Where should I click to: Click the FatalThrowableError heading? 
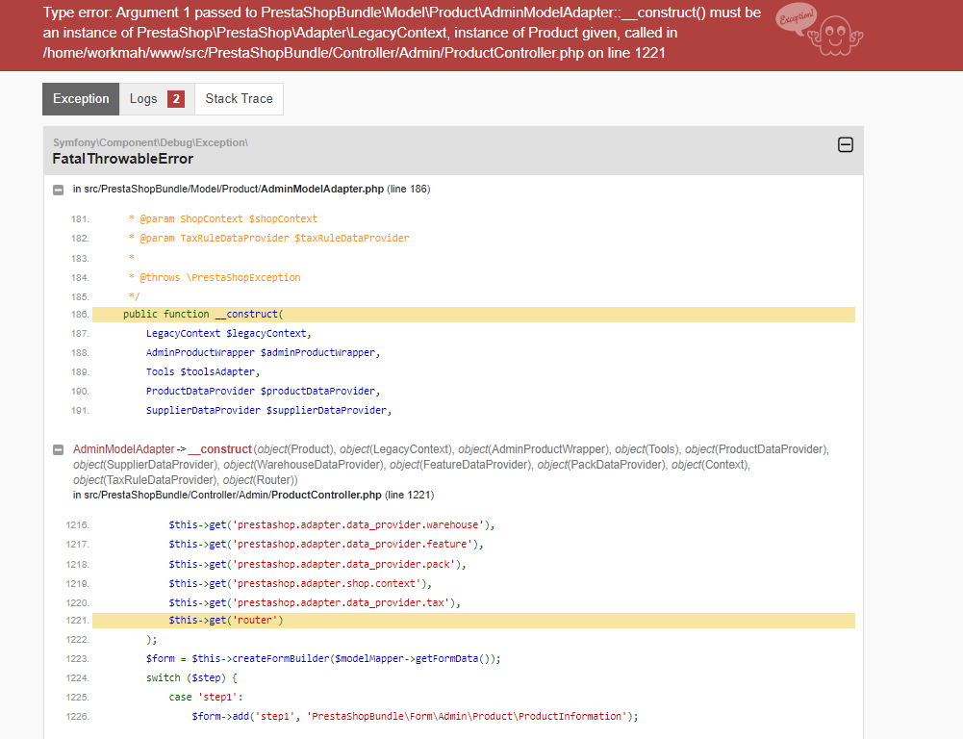click(x=123, y=159)
